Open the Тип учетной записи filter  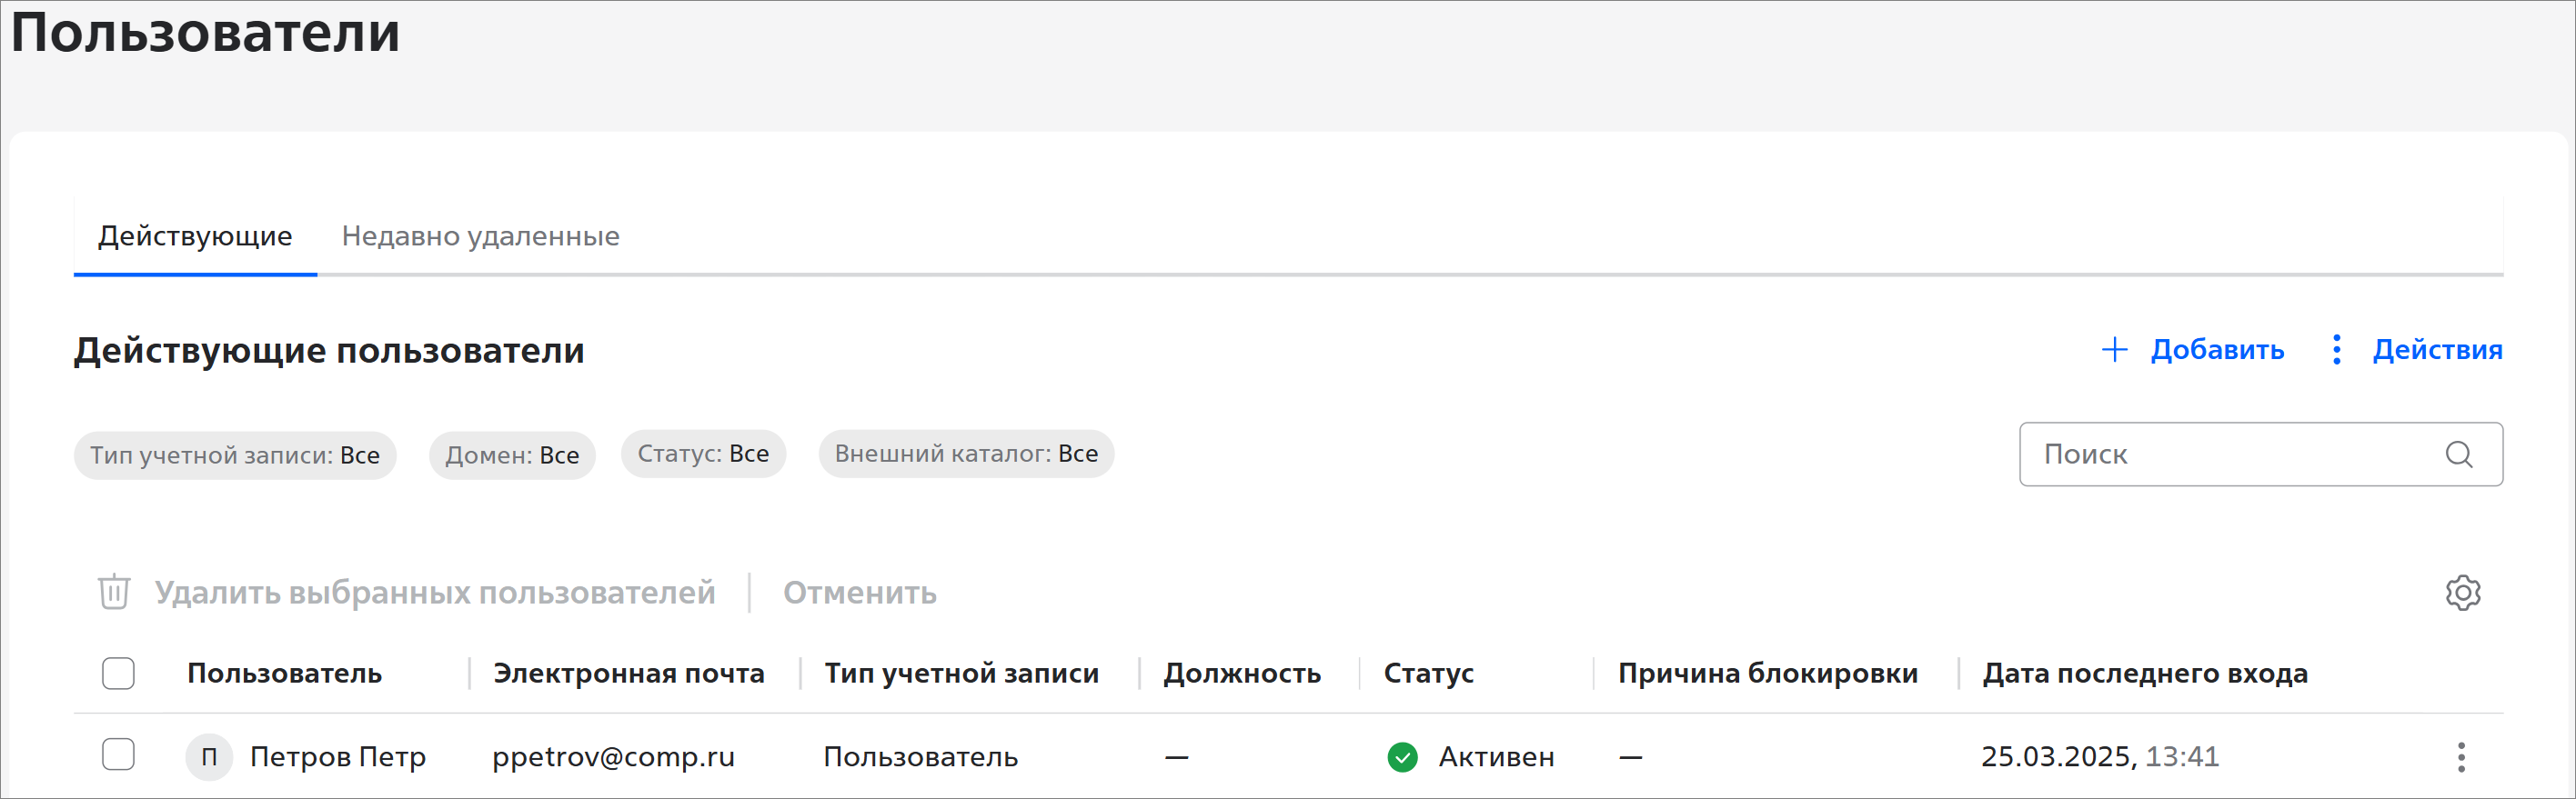pos(235,455)
